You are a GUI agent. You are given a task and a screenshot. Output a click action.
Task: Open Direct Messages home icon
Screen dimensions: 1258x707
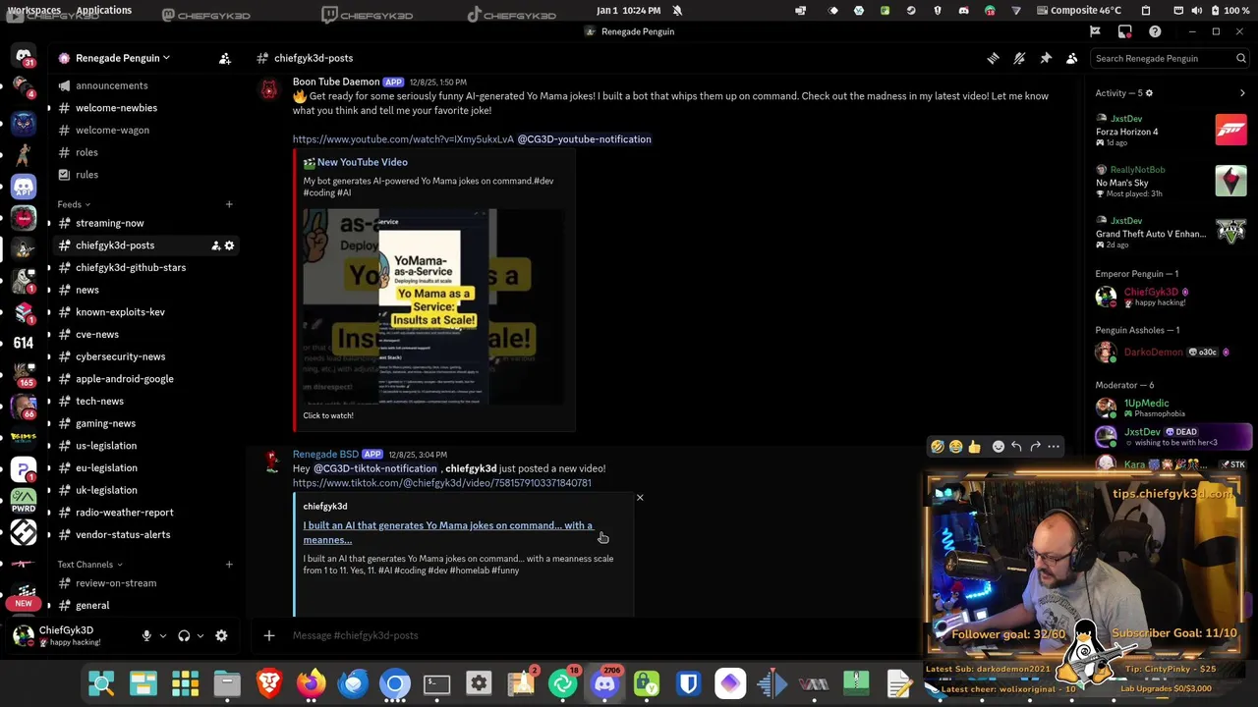pyautogui.click(x=24, y=57)
